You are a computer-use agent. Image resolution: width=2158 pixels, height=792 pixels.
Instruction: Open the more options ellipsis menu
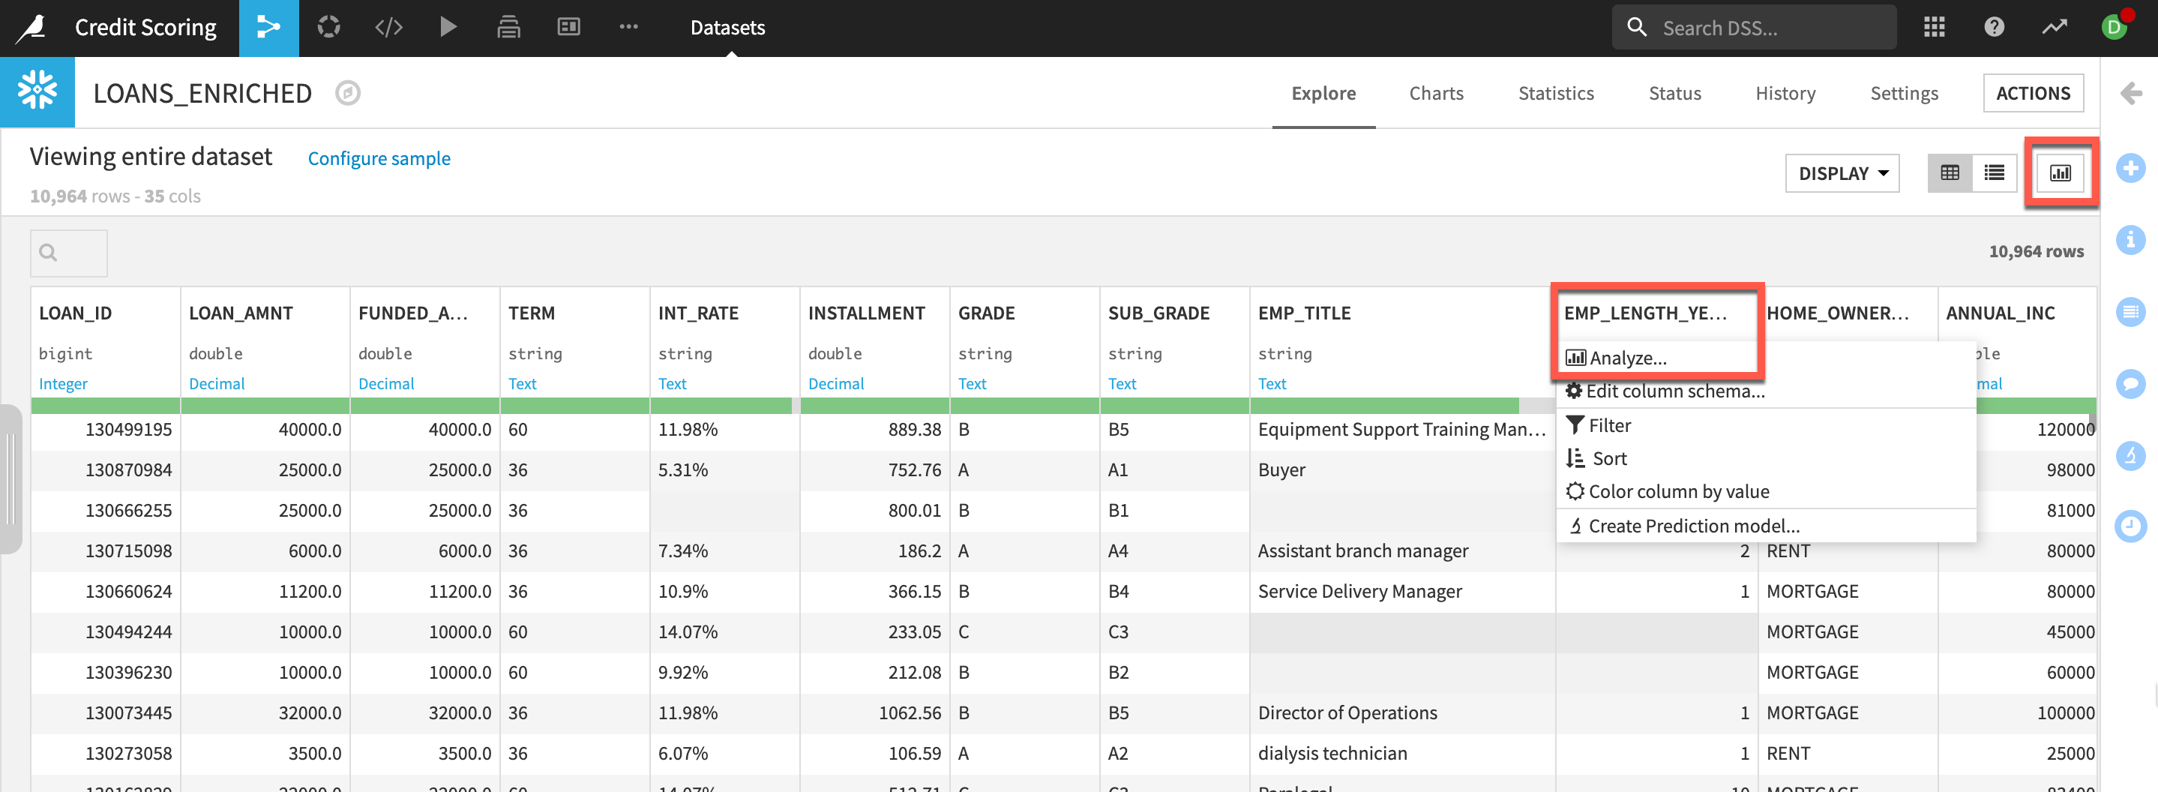pyautogui.click(x=628, y=28)
